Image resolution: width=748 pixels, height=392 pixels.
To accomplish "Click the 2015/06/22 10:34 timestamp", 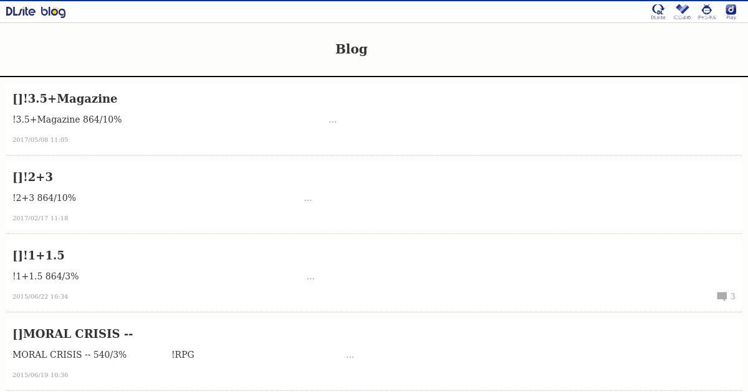I will tap(41, 296).
